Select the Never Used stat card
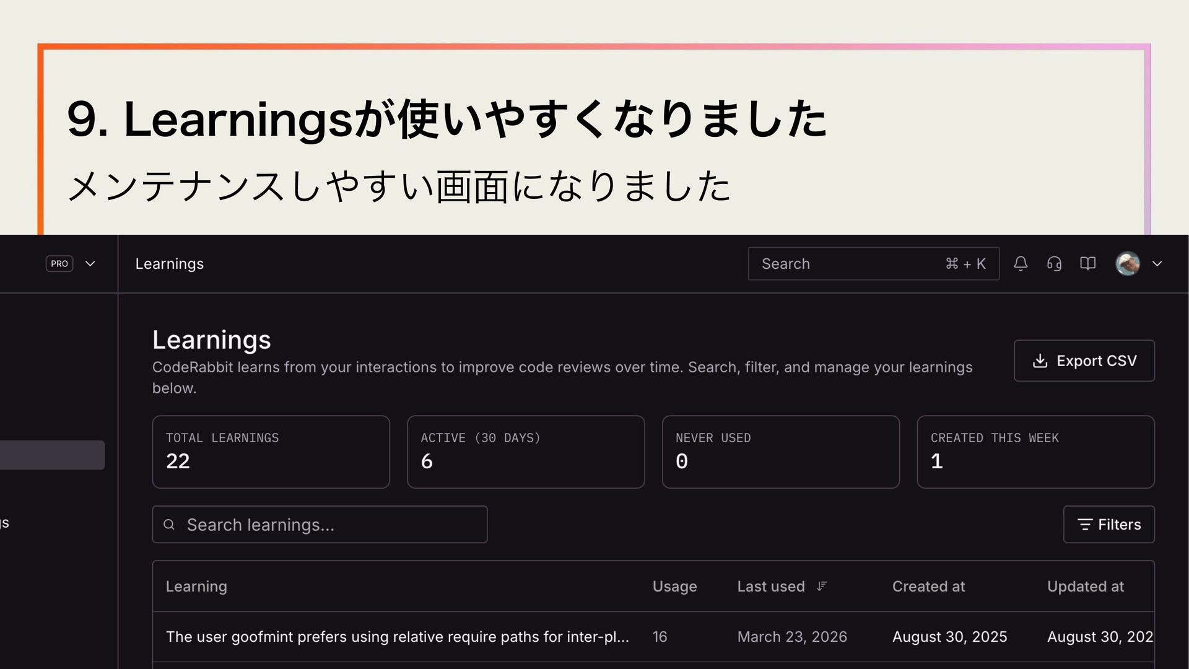 point(780,452)
